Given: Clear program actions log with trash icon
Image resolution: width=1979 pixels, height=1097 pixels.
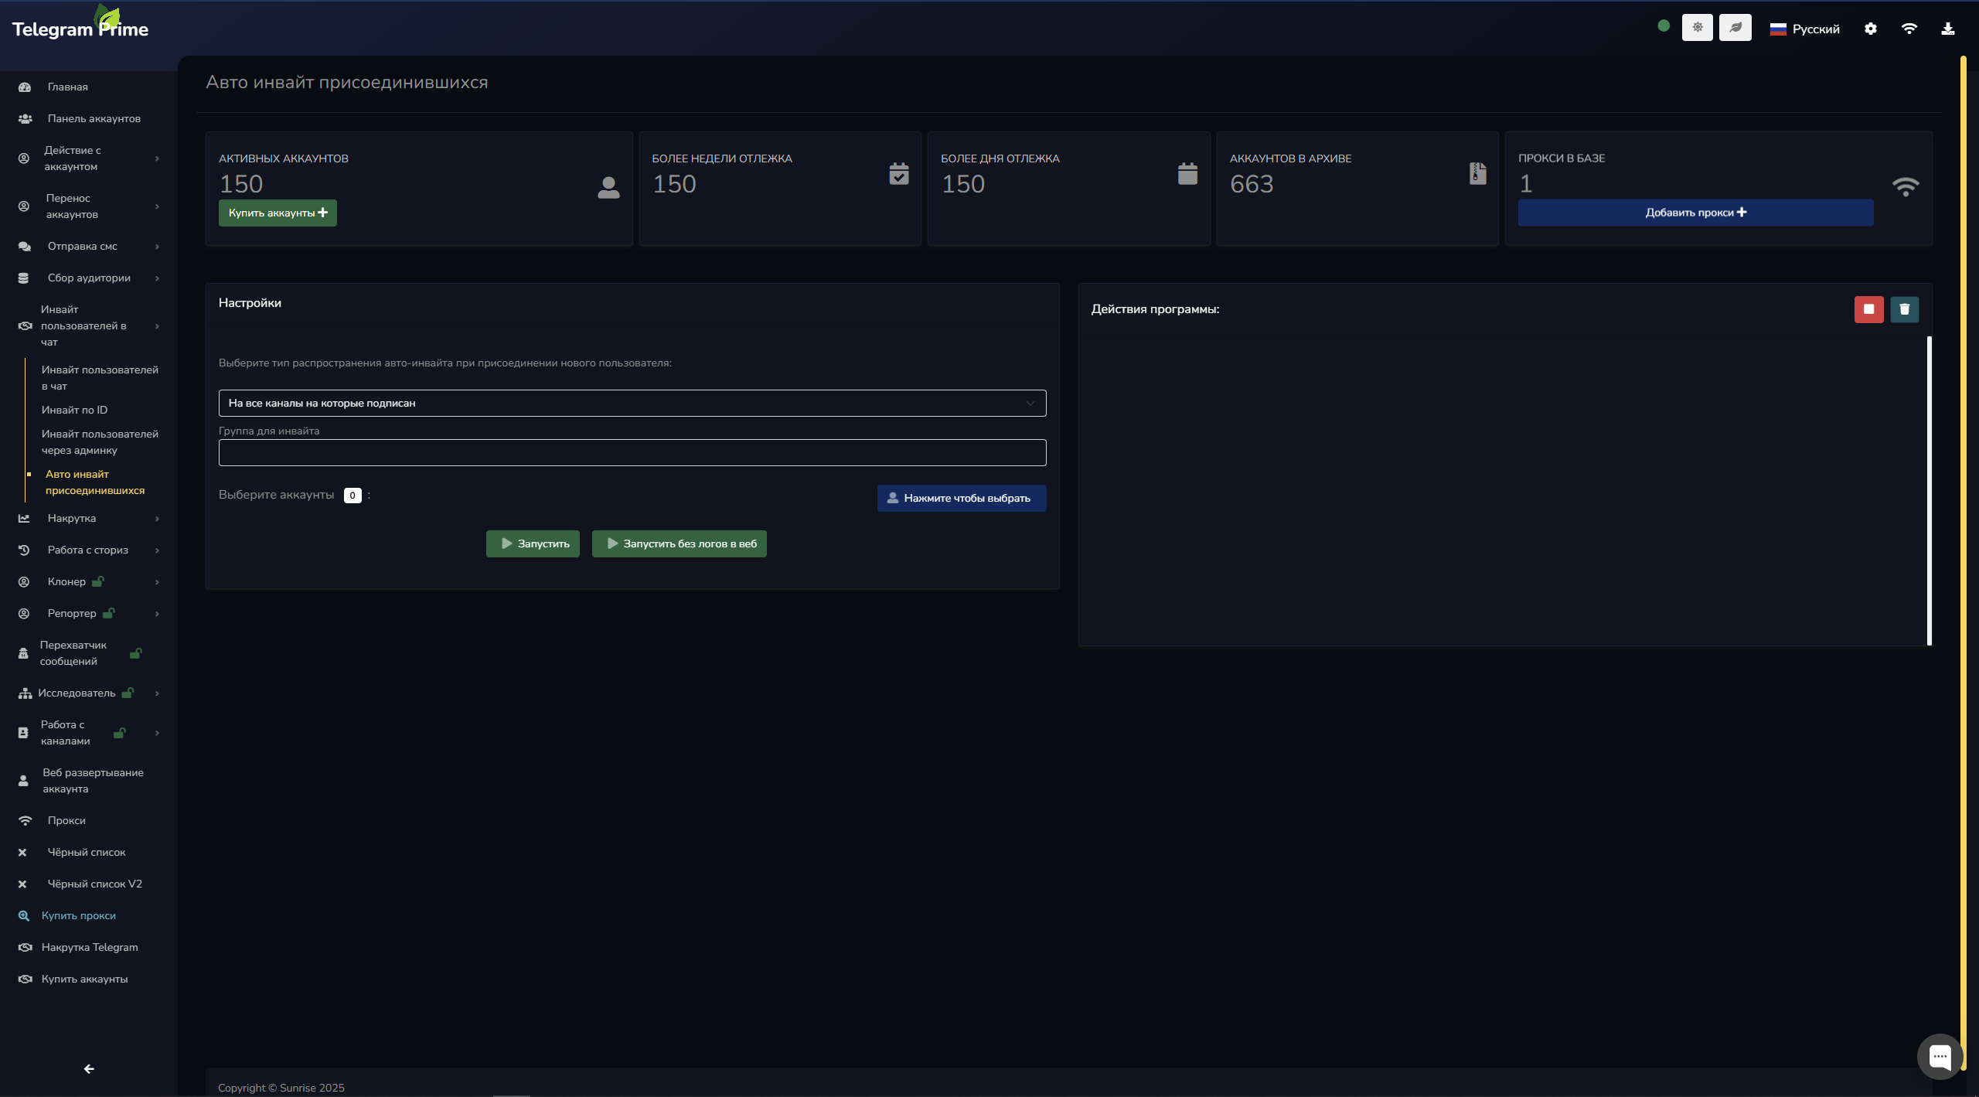Looking at the screenshot, I should [x=1904, y=309].
